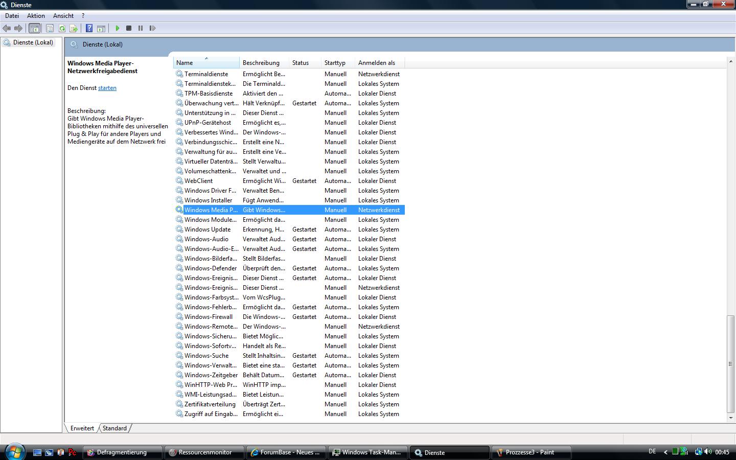The width and height of the screenshot is (736, 460).
Task: Sort by the Beschreibung column header
Action: [x=264, y=63]
